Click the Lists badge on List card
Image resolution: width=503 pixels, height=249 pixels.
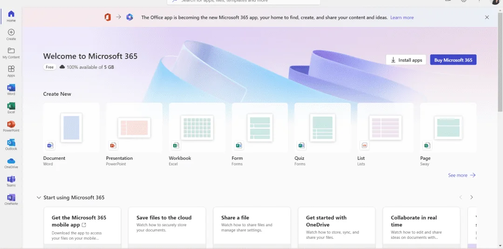(x=364, y=145)
